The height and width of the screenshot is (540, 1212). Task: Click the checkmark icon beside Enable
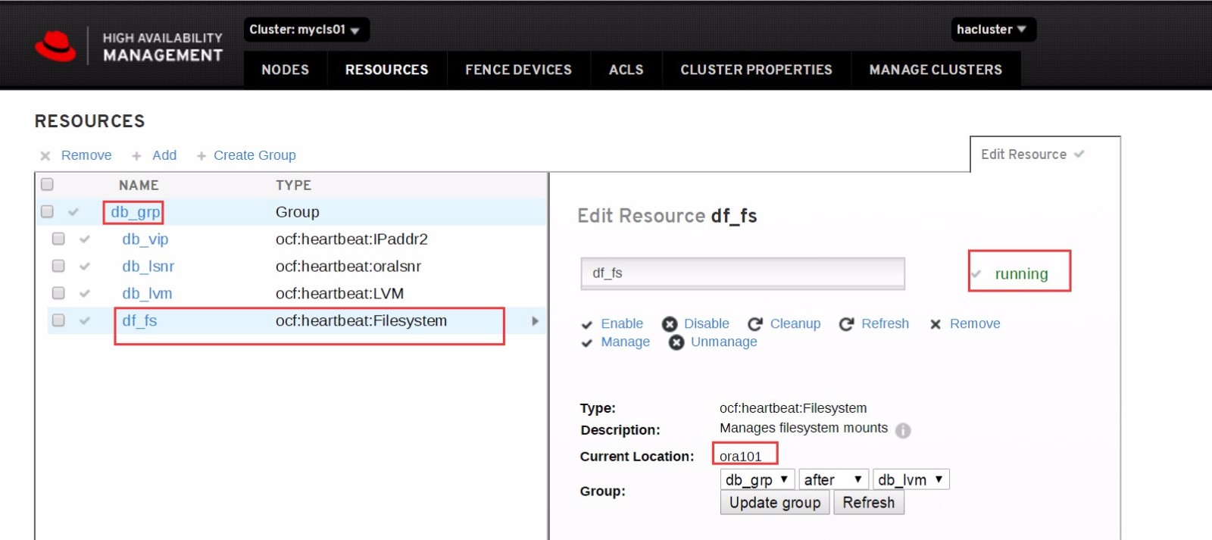coord(587,325)
